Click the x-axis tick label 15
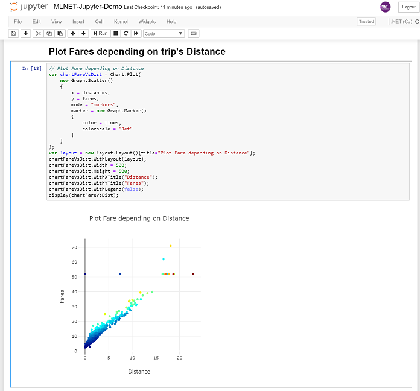 pyautogui.click(x=156, y=358)
